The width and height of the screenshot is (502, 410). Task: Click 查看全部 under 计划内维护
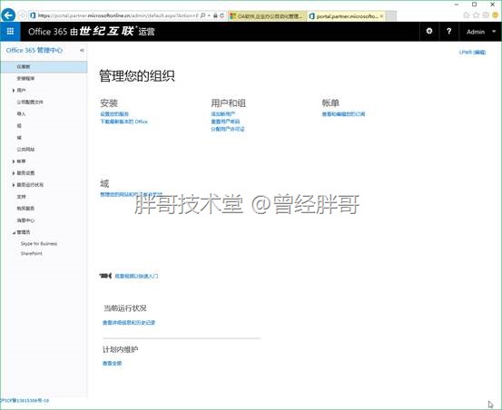[x=112, y=364]
